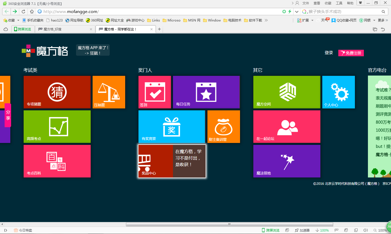
Task: Click the 免费注册 register button
Action: (351, 53)
